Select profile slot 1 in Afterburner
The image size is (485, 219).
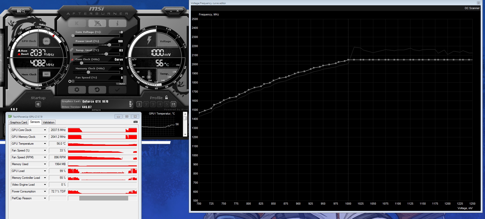coord(139,104)
